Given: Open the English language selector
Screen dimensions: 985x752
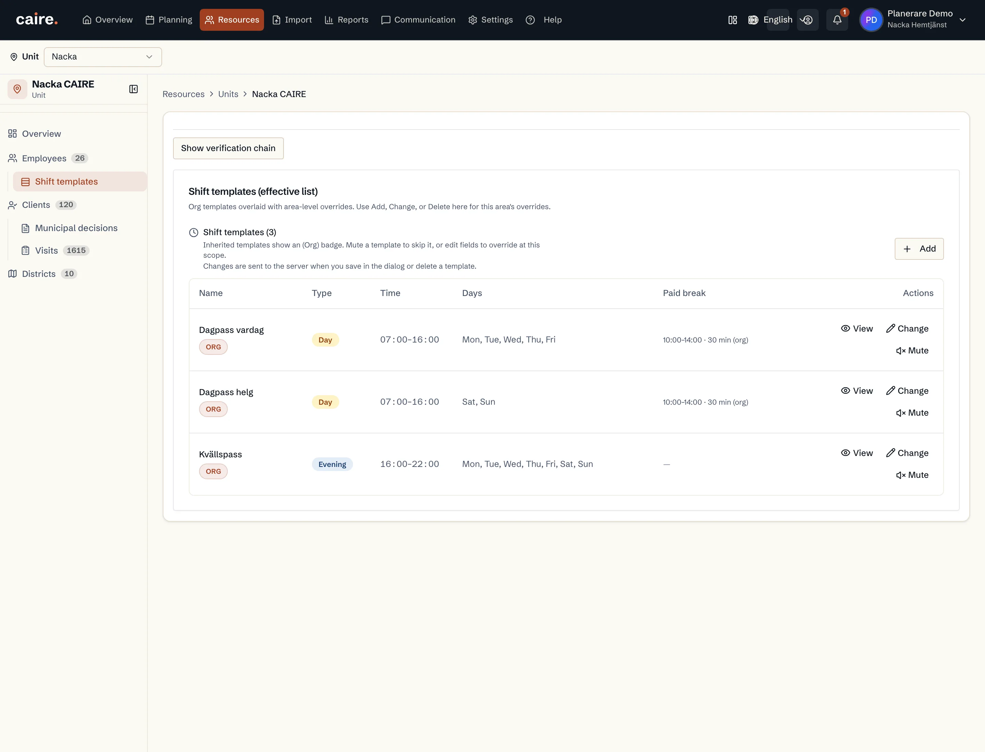Looking at the screenshot, I should click(x=778, y=20).
